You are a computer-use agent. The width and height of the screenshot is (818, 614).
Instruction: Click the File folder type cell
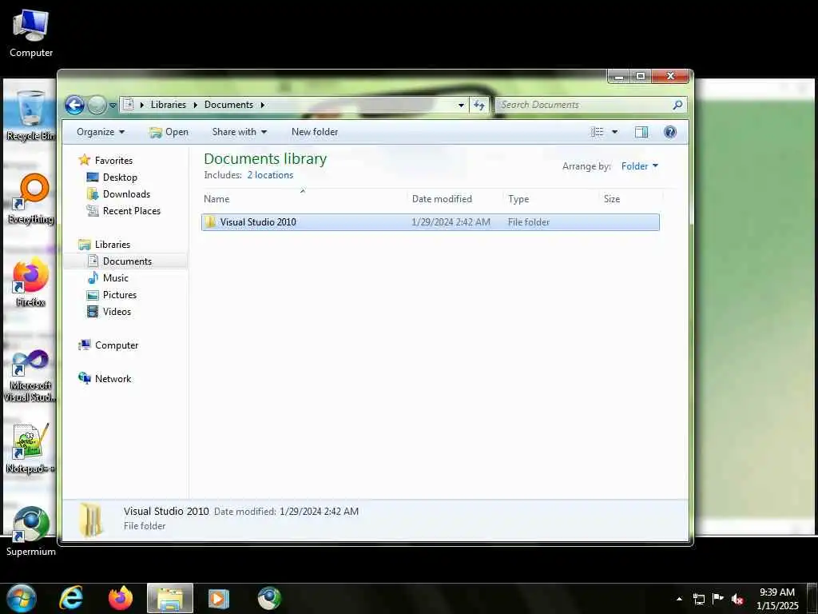coord(529,222)
